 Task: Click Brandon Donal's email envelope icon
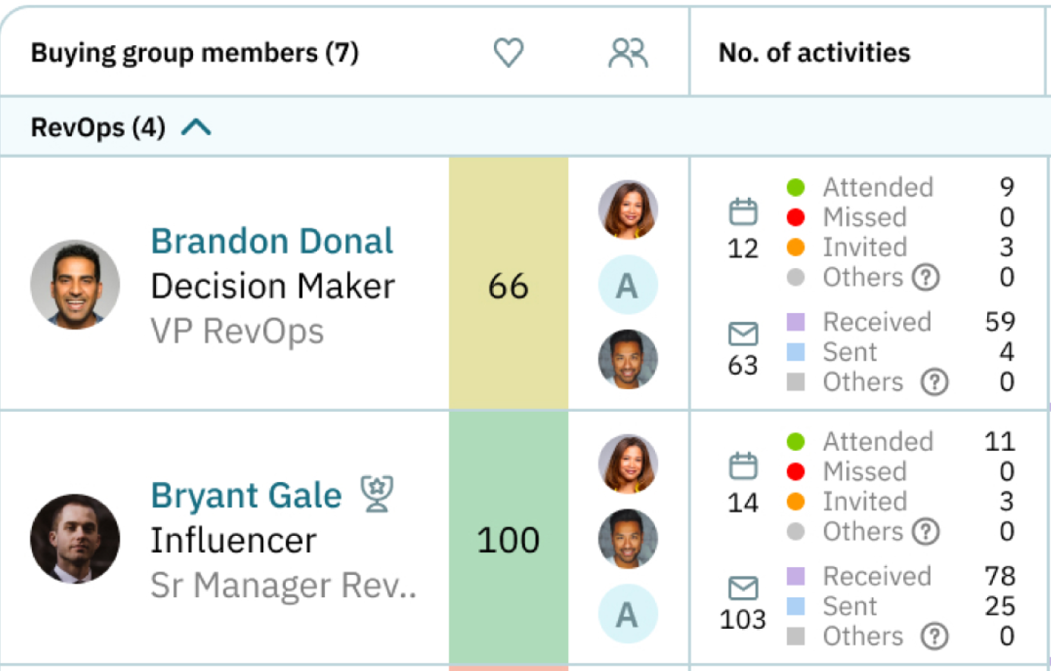(x=743, y=334)
